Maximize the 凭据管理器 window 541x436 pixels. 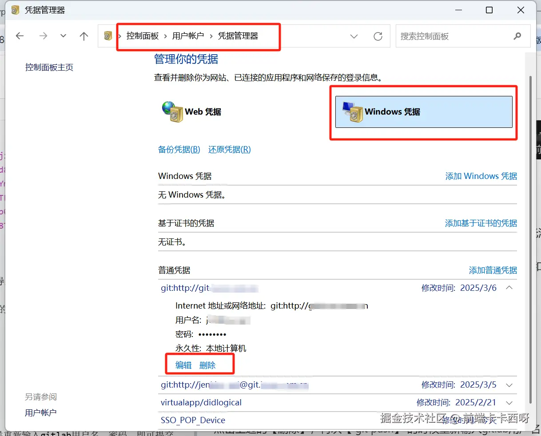489,10
